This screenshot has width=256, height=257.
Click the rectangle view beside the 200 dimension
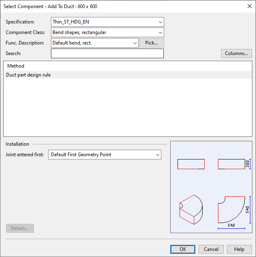[x=231, y=164]
